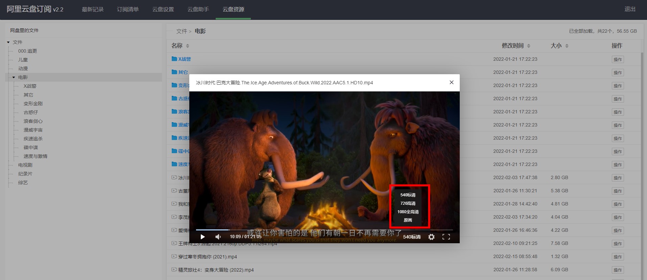The width and height of the screenshot is (647, 280).
Task: Click 操作 button for the 6.09 GB file
Action: coord(618,270)
